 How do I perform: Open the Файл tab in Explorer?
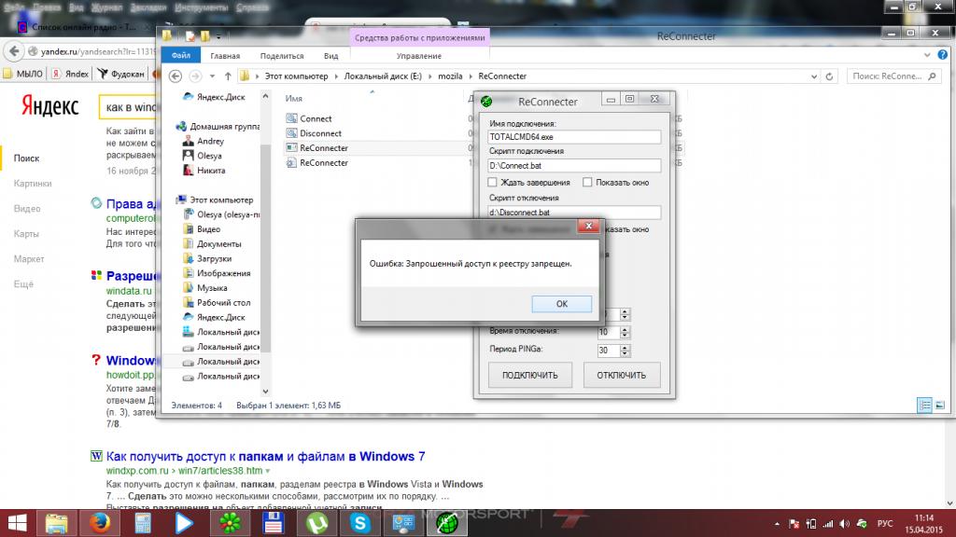180,56
